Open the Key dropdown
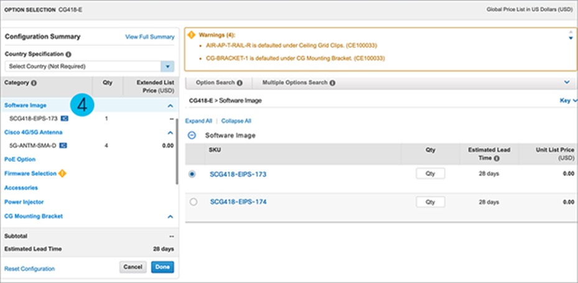Screen dimensions: 578x283 [568, 101]
